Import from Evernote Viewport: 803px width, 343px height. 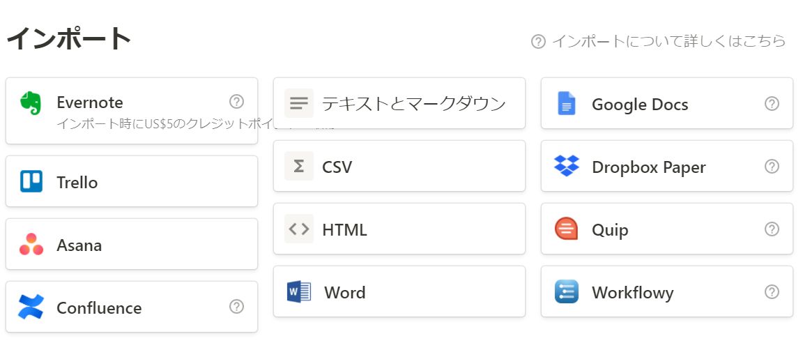point(132,111)
